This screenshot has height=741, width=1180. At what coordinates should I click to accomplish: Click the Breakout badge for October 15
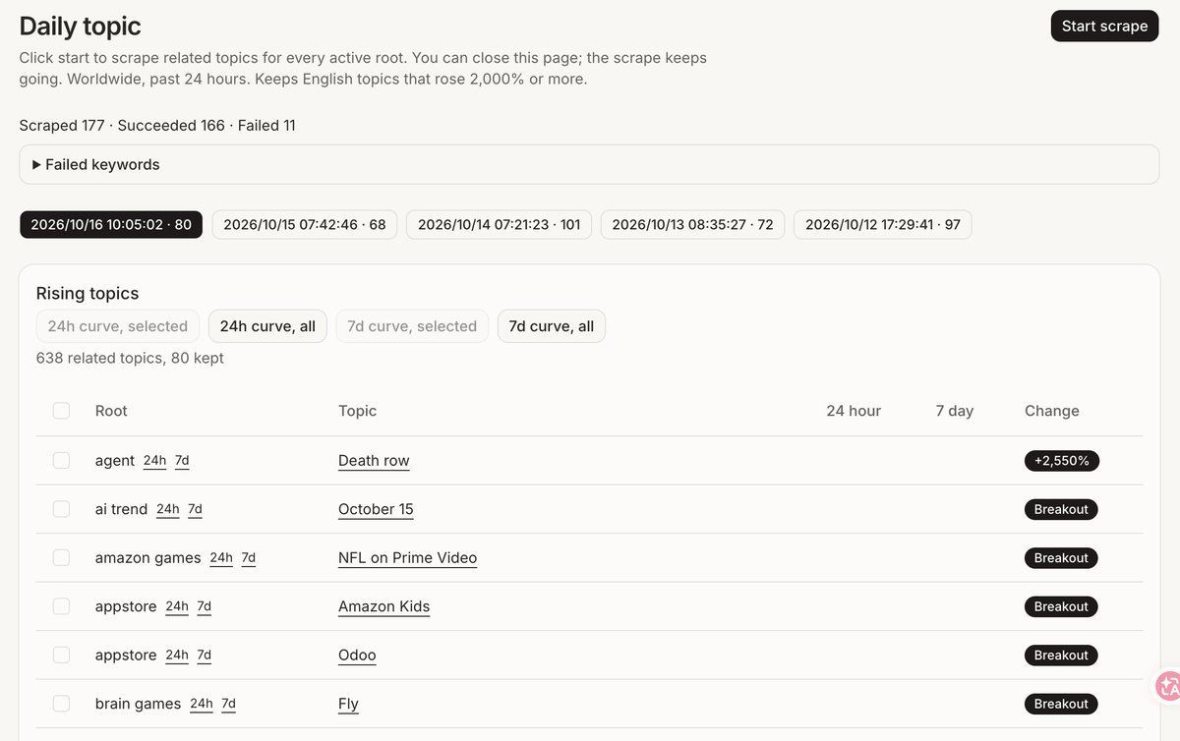click(1061, 509)
